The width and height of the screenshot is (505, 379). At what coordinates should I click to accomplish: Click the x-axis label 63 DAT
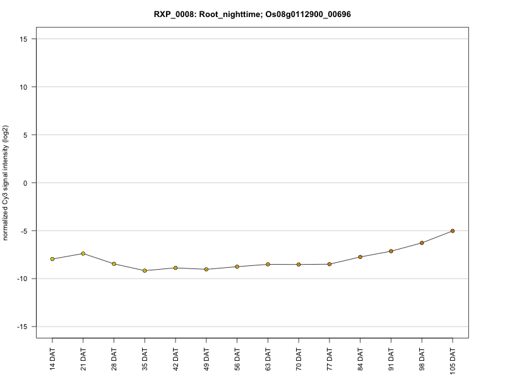pyautogui.click(x=268, y=359)
